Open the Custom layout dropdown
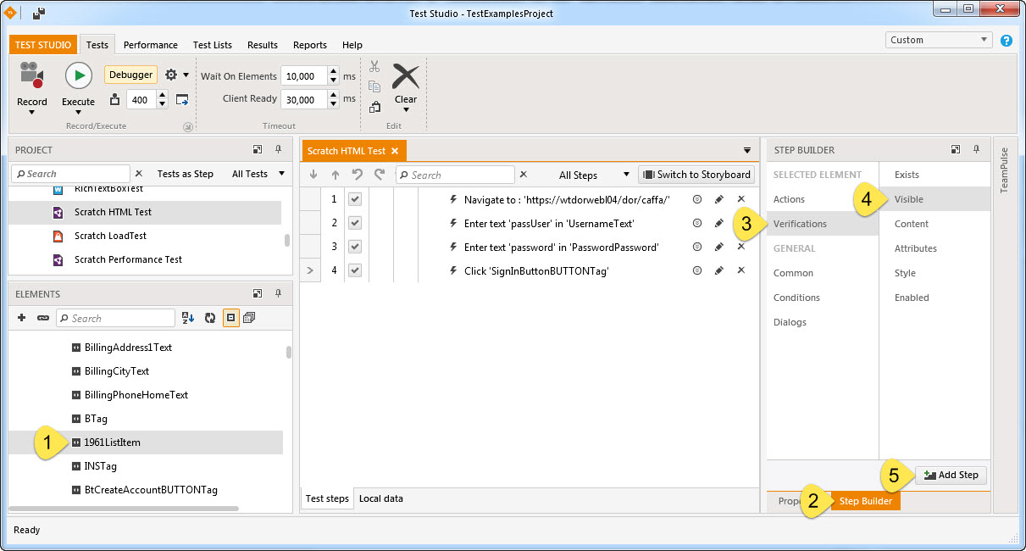 pyautogui.click(x=939, y=40)
